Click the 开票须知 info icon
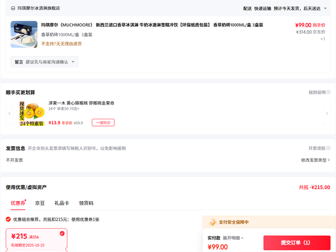 [328, 148]
